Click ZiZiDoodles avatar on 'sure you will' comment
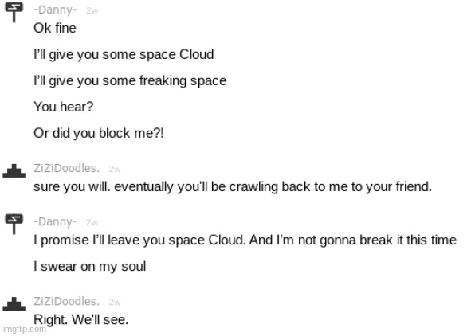 tap(14, 171)
